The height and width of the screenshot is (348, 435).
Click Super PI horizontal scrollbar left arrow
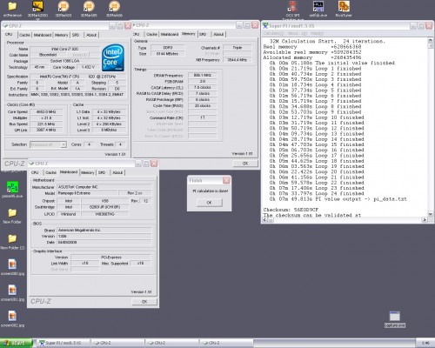point(264,220)
